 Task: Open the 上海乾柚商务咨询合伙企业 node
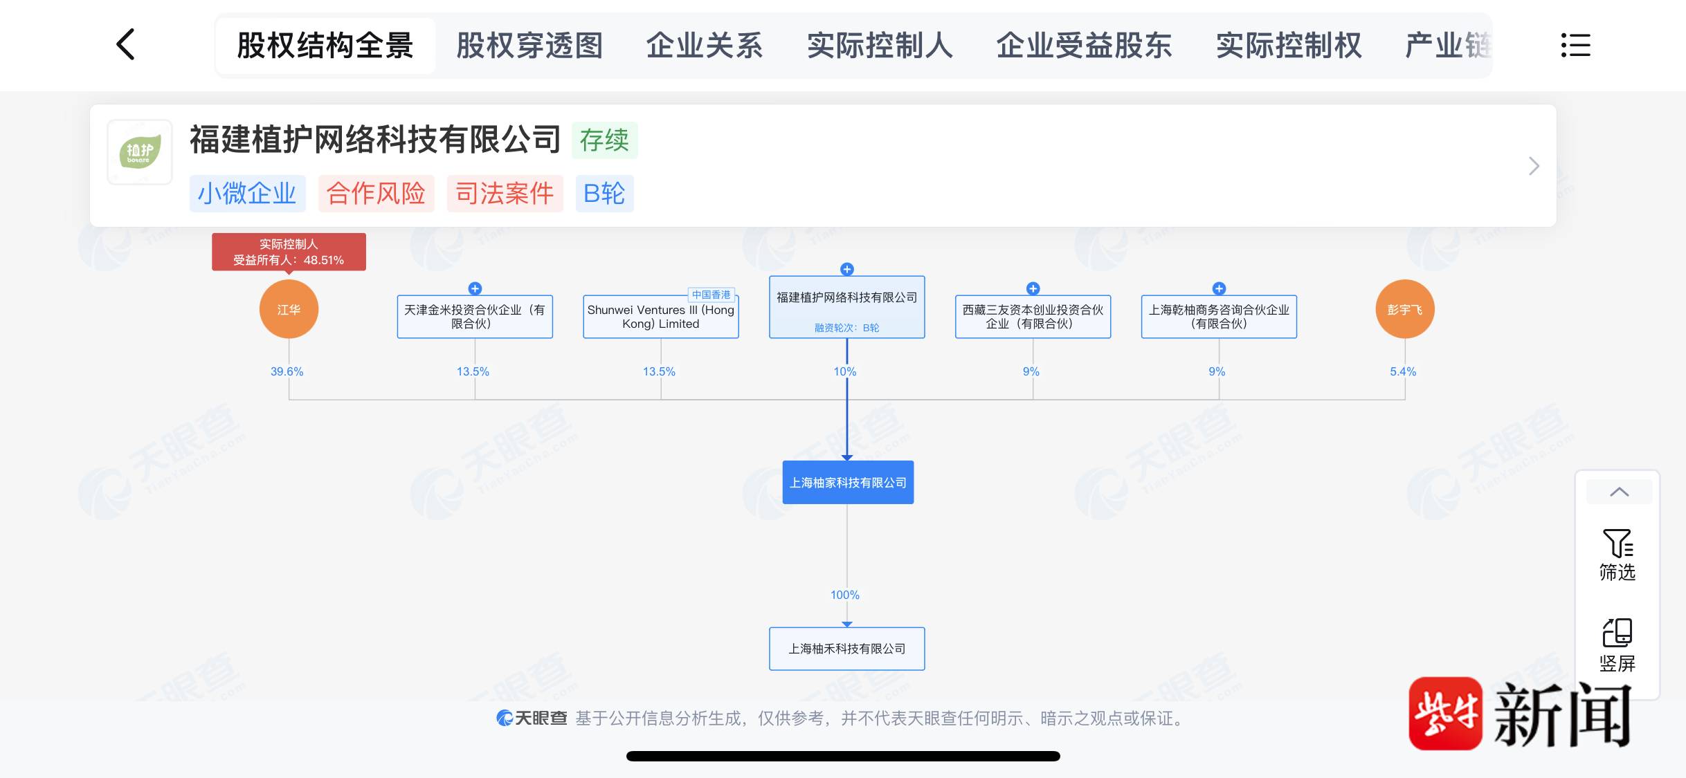point(1219,317)
